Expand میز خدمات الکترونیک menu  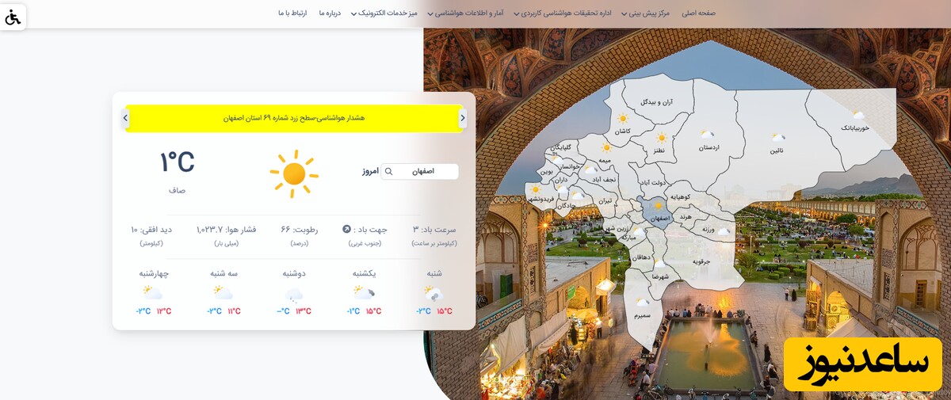[384, 13]
